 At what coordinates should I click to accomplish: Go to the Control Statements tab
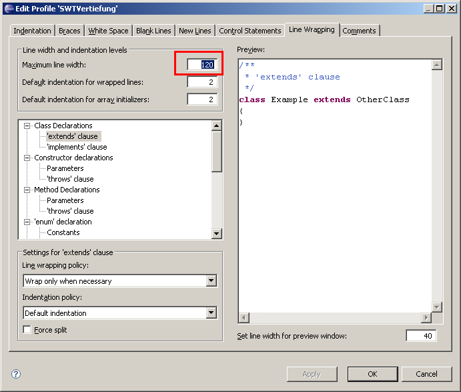pyautogui.click(x=250, y=31)
